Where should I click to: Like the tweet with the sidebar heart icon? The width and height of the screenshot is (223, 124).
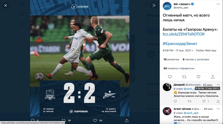[x=198, y=77]
